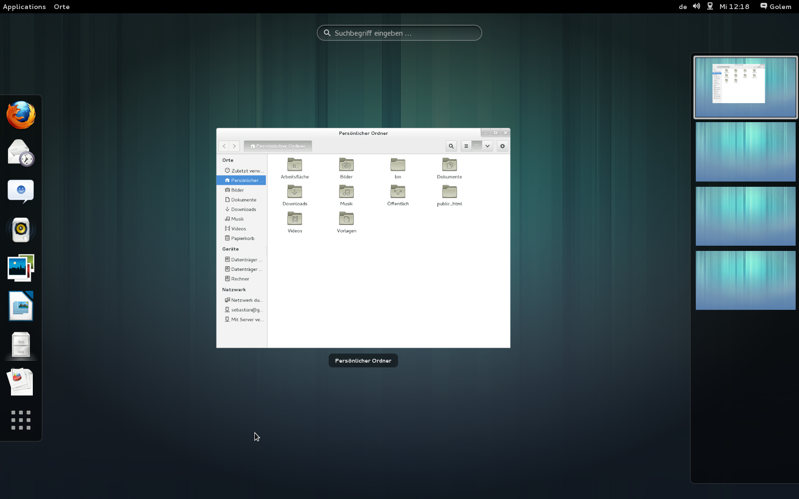
Task: Click the Suchbegriff eingeben search field
Action: [399, 33]
